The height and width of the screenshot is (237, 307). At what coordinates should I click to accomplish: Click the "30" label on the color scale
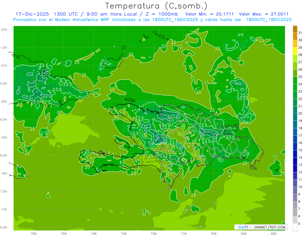click(300, 40)
